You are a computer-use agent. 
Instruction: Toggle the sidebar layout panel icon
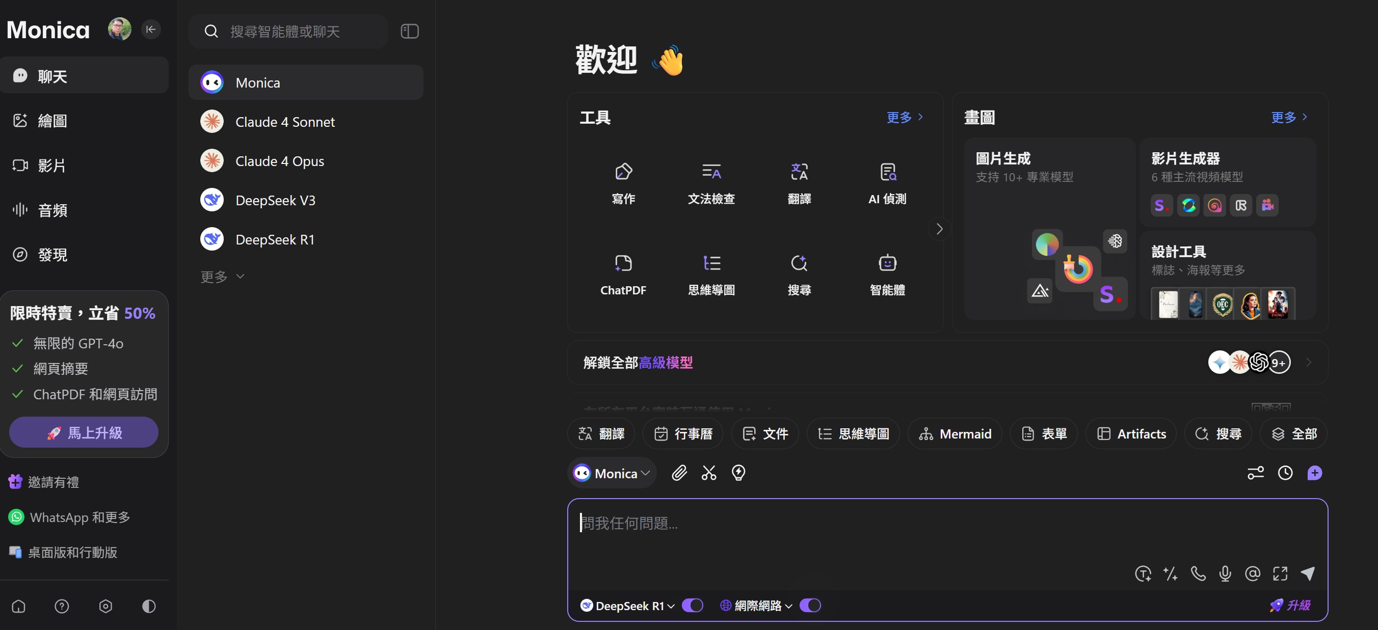coord(409,31)
